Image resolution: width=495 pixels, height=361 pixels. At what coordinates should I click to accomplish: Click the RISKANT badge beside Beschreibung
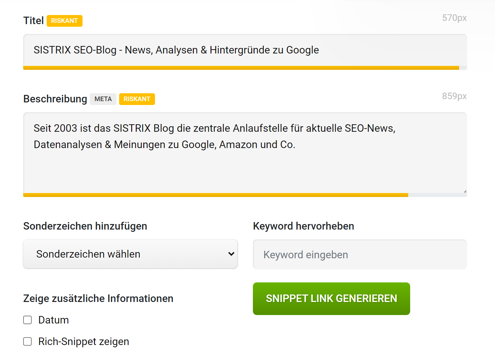(x=137, y=99)
